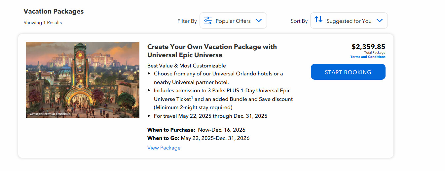Viewport: 445px width, 171px height.
Task: Open the Terms and Conditions link
Action: [x=368, y=57]
